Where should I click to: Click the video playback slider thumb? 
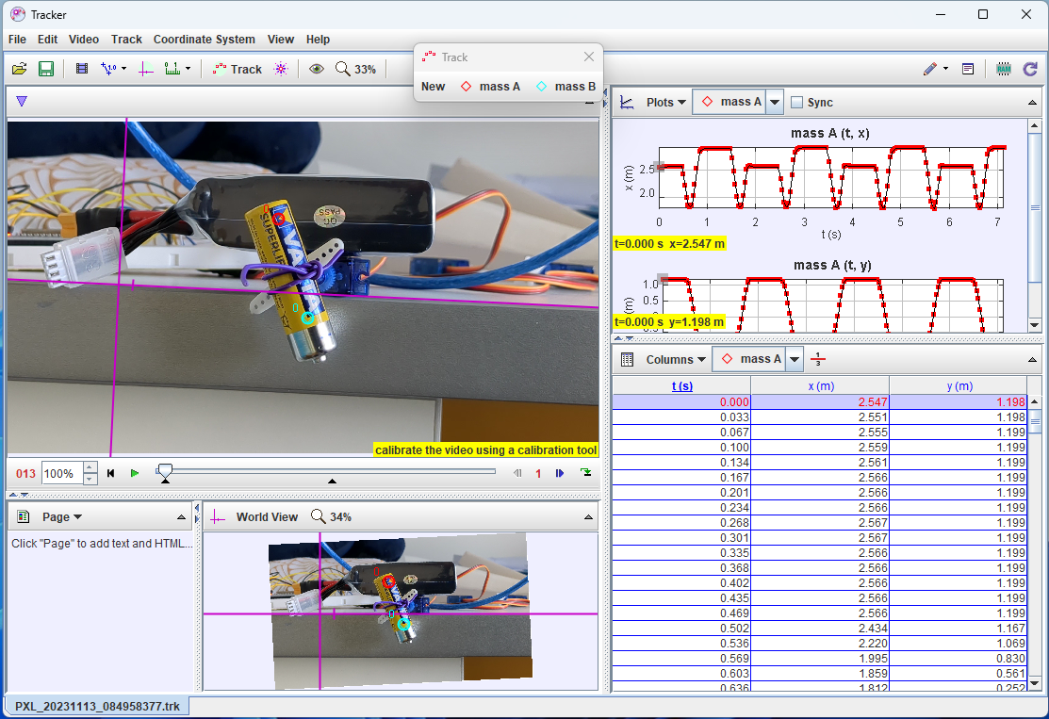click(165, 469)
